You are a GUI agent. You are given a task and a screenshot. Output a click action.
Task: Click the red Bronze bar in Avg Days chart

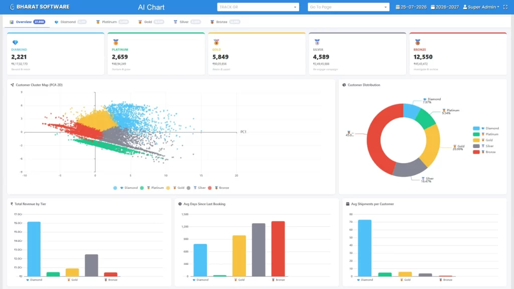tap(278, 249)
